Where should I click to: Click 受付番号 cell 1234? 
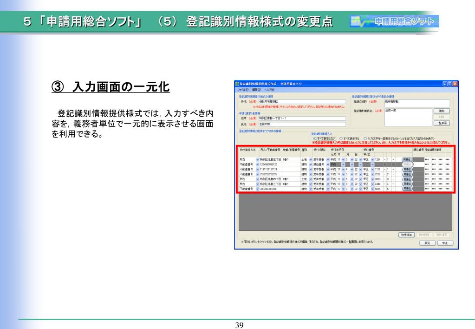click(379, 159)
